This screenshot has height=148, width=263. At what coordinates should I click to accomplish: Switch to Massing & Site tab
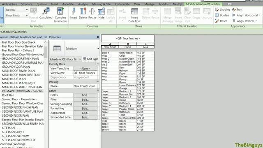102,4
